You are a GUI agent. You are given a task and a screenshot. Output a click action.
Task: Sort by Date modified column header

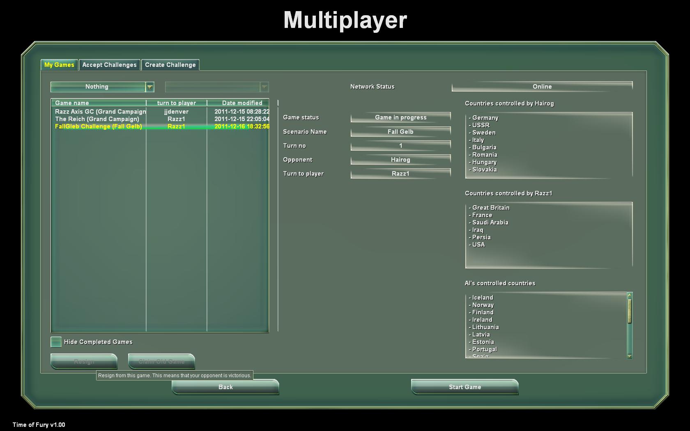coord(238,103)
